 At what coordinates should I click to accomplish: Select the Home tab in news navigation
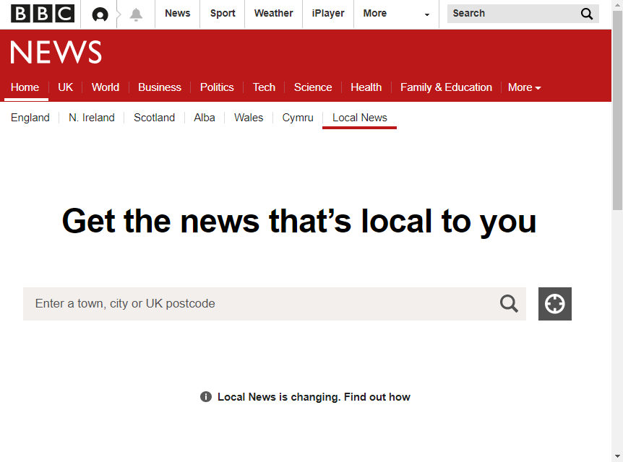pos(25,87)
